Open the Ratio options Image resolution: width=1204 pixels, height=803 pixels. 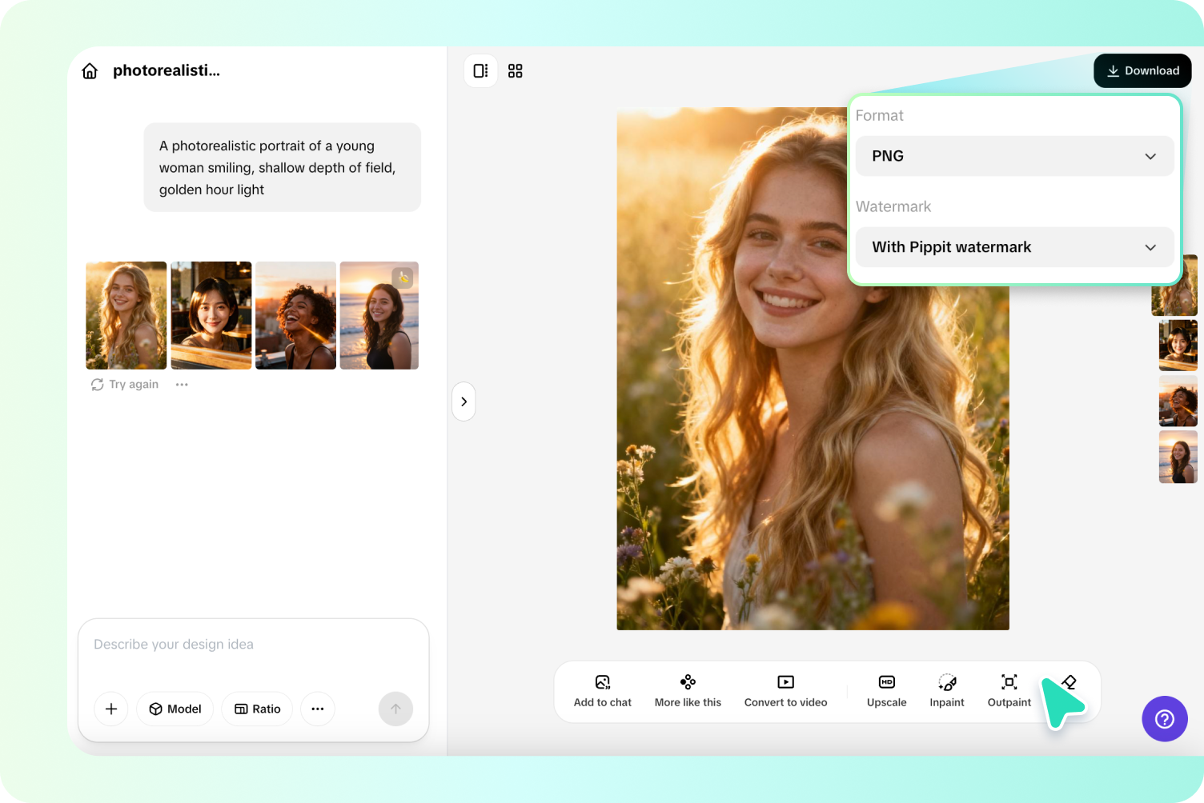point(257,709)
